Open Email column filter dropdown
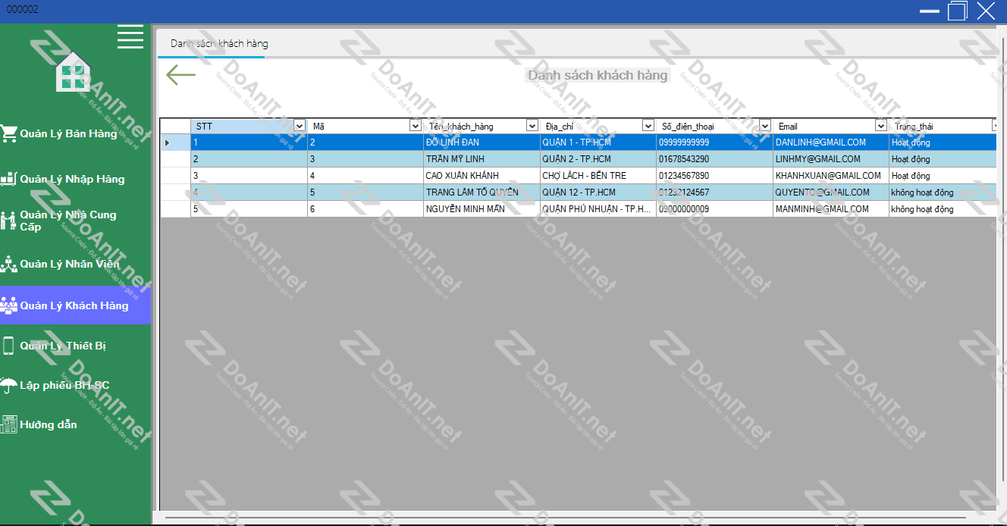This screenshot has width=1007, height=526. click(x=881, y=126)
